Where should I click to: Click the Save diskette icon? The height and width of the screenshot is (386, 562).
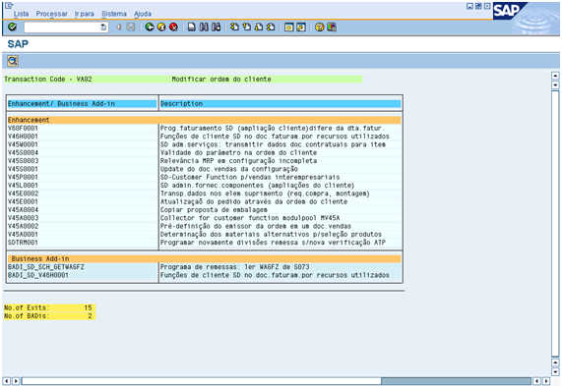coord(131,28)
